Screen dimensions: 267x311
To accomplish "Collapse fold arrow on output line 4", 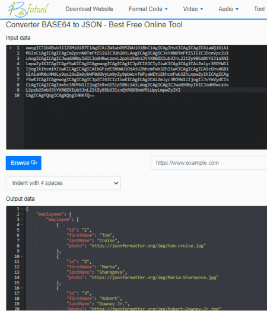I will tap(22, 225).
